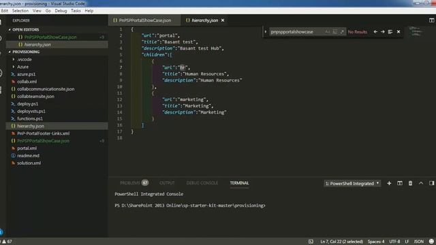436x245 pixels.
Task: Open the Problems panel tab
Action: (x=134, y=183)
